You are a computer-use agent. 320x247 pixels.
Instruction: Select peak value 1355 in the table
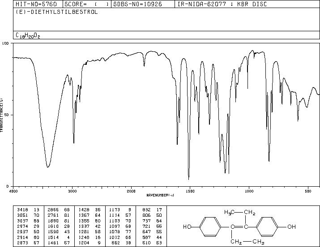[x=84, y=221]
